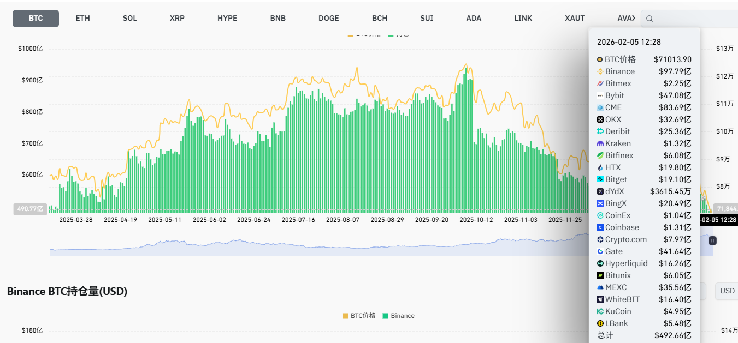Viewport: 738px width, 343px height.
Task: Open the HYPE tab
Action: [x=227, y=18]
